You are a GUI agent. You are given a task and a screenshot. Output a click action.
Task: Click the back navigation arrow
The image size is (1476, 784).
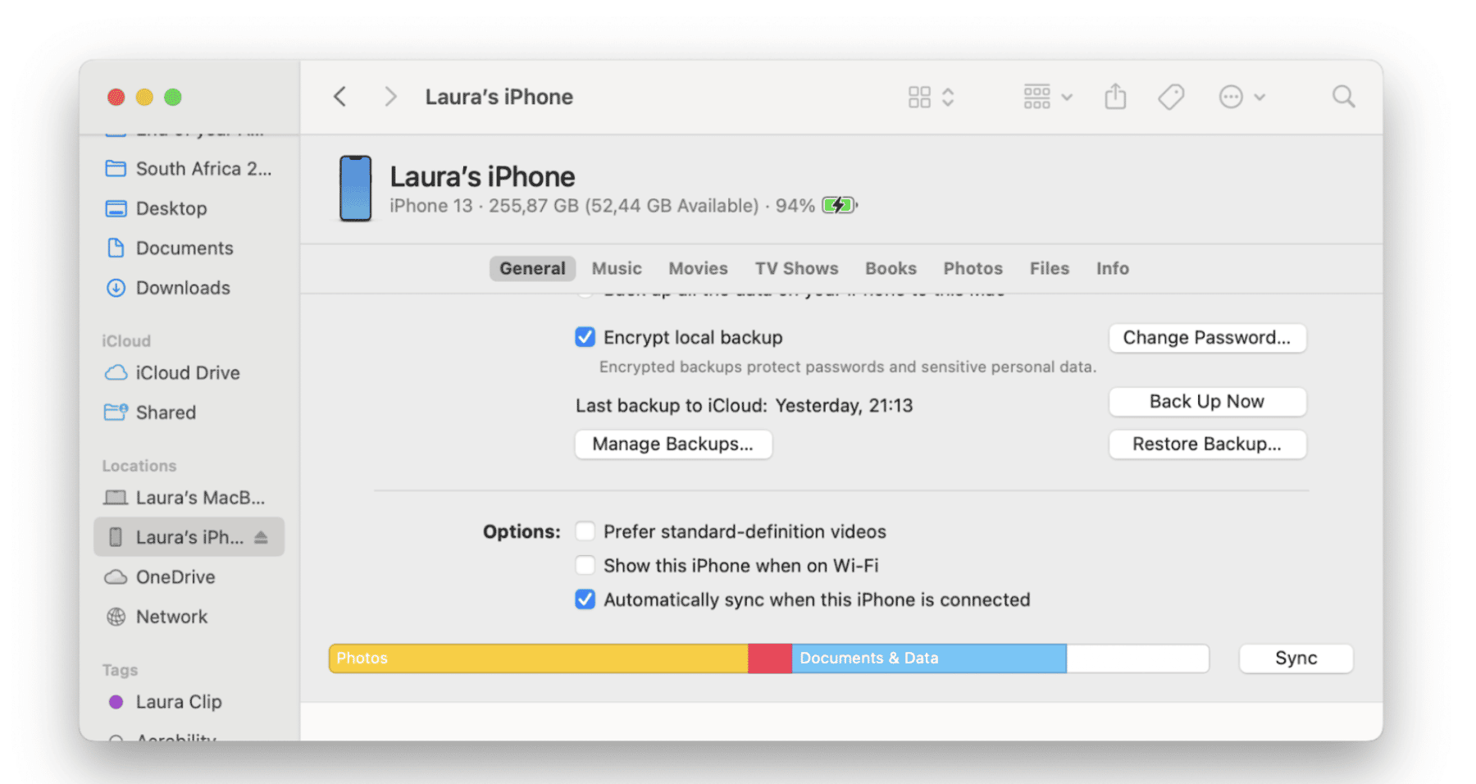pos(340,97)
